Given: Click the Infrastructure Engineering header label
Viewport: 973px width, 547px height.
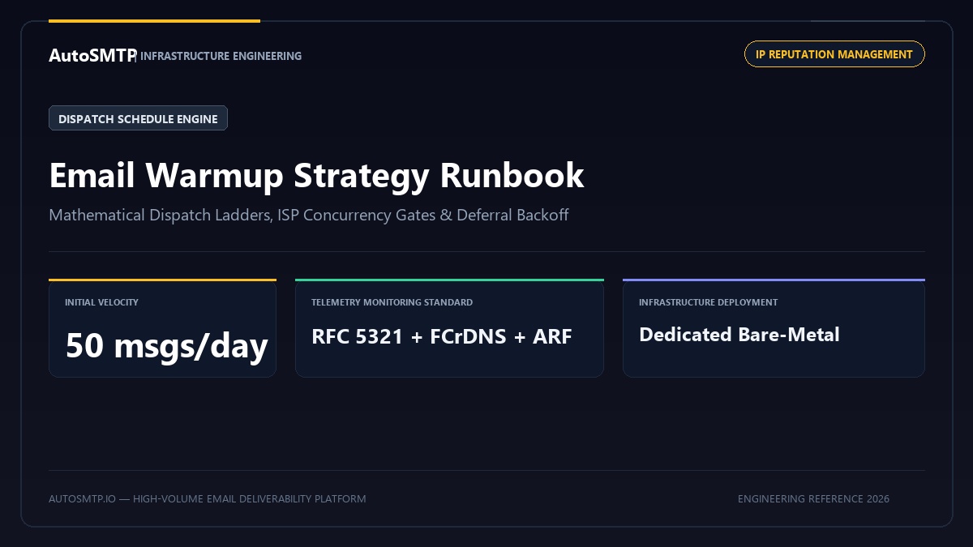Looking at the screenshot, I should 221,56.
